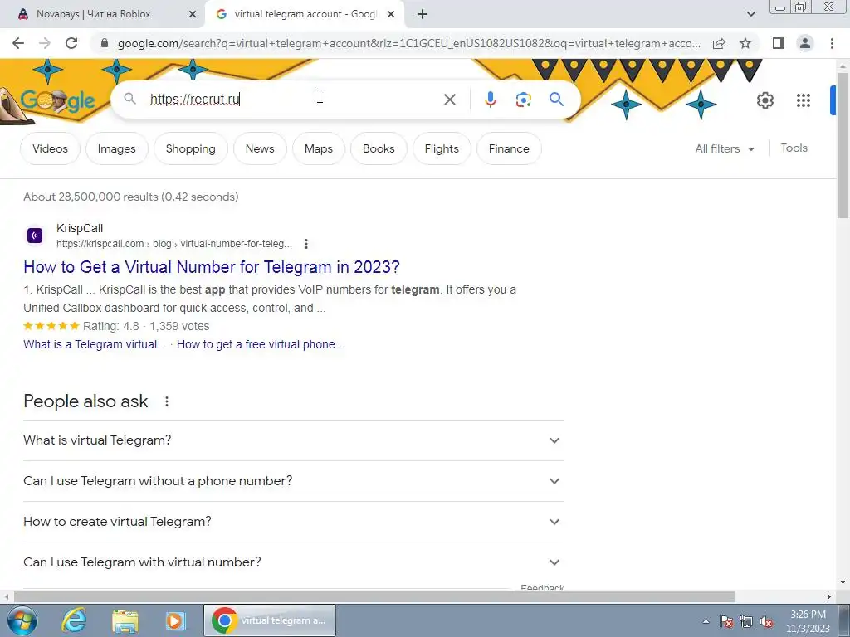Go forward to the next page
Image resolution: width=850 pixels, height=637 pixels.
pos(45,43)
